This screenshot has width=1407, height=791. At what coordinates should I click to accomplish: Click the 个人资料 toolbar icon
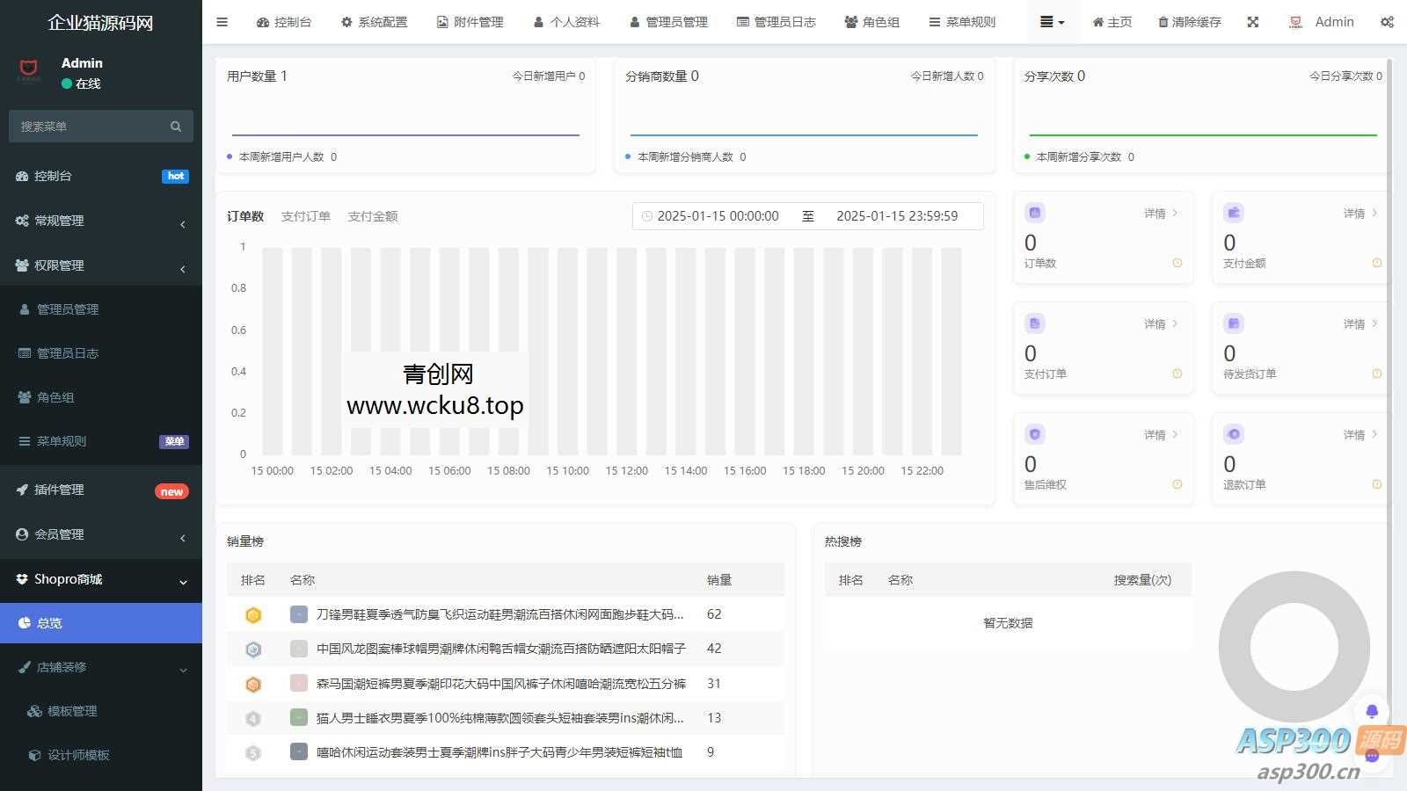pos(565,22)
